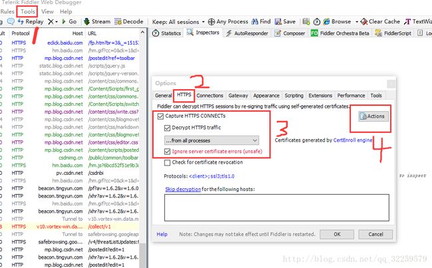Select the csdnimg.cn session row

pos(69,158)
